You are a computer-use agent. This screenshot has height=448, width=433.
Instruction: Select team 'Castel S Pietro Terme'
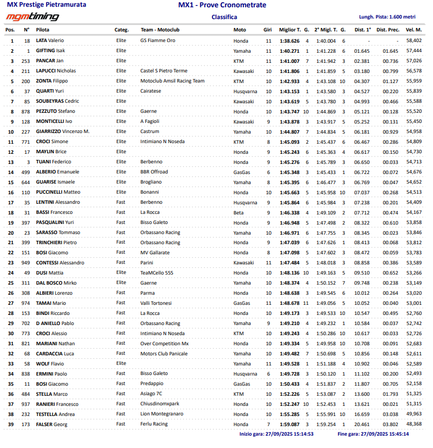pos(164,71)
